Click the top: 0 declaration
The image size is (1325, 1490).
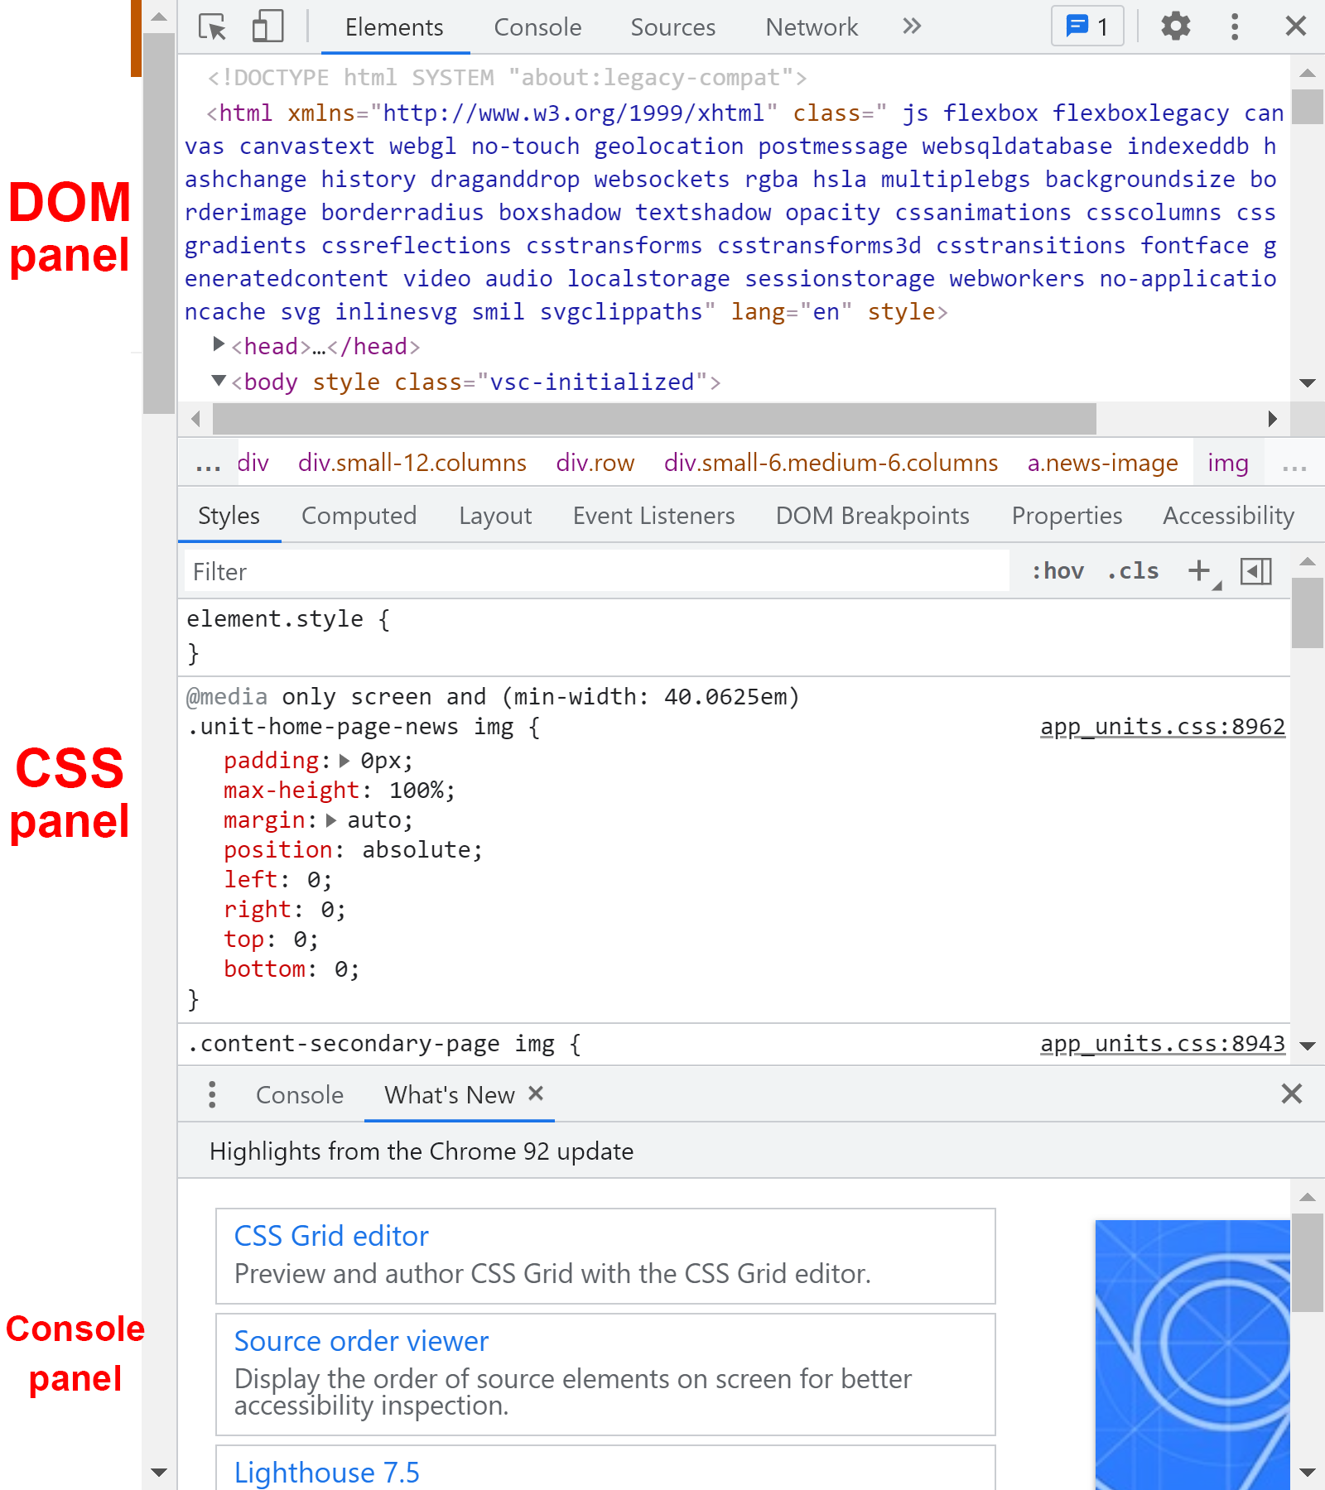271,940
